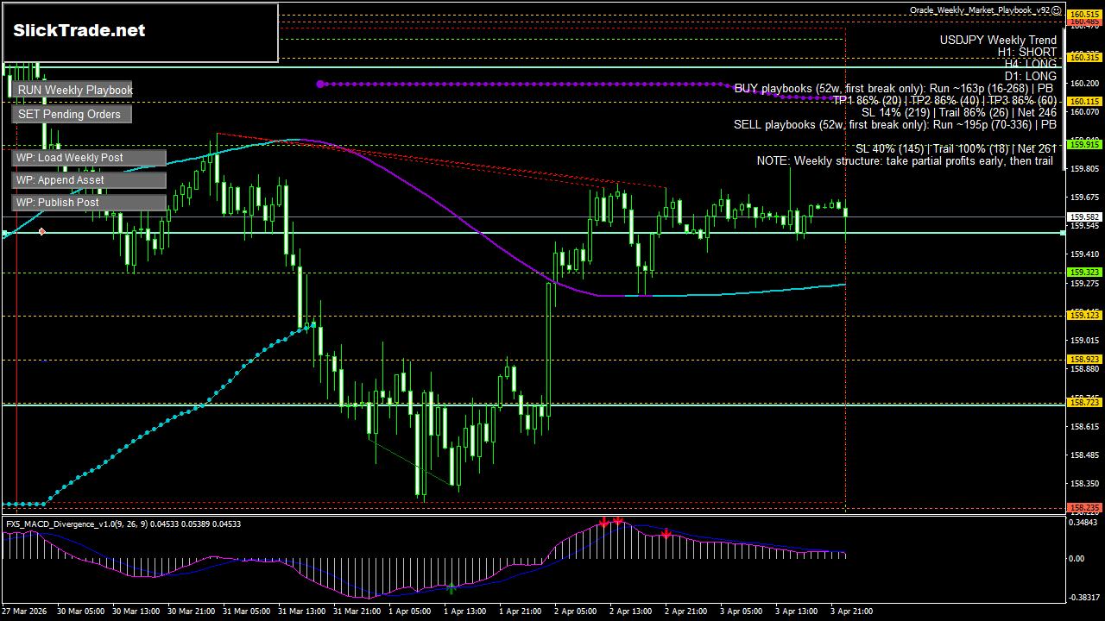Select the Oracle_Weekly_Market_Playbook_v92 expert label
The width and height of the screenshot is (1105, 621).
click(x=980, y=10)
